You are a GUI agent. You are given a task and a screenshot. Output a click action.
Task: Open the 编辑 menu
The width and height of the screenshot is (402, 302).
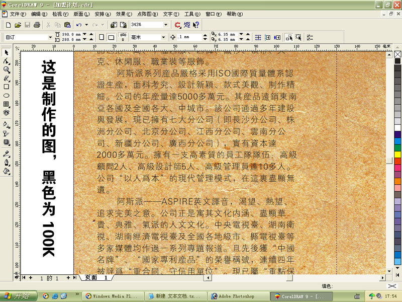click(x=39, y=14)
